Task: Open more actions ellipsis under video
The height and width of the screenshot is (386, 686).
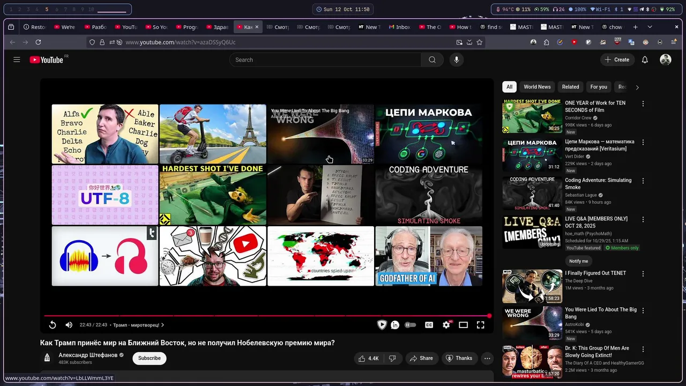Action: (x=487, y=358)
